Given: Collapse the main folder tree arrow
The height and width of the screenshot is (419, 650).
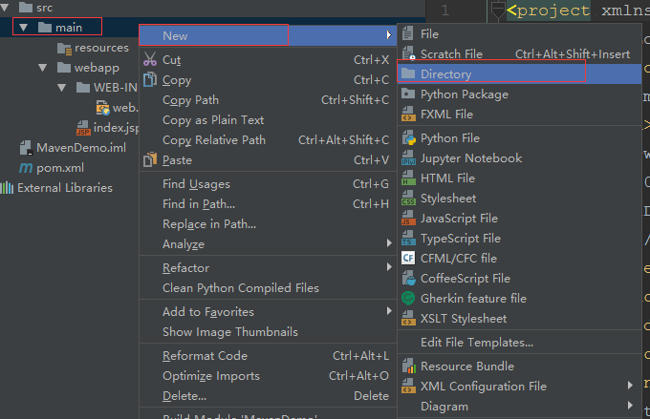Looking at the screenshot, I should click(23, 28).
